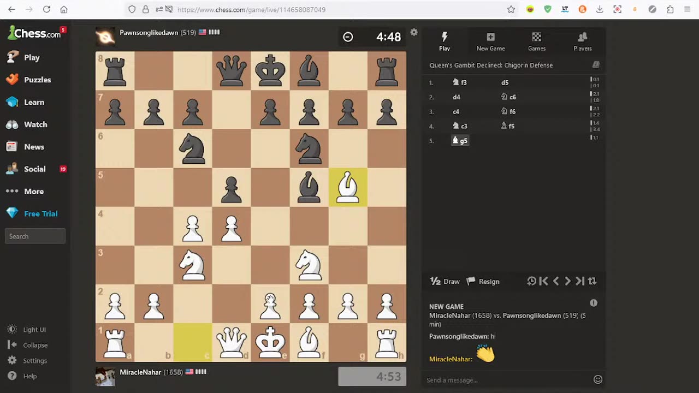Click the black queen on d8
The width and height of the screenshot is (699, 393).
(x=232, y=71)
